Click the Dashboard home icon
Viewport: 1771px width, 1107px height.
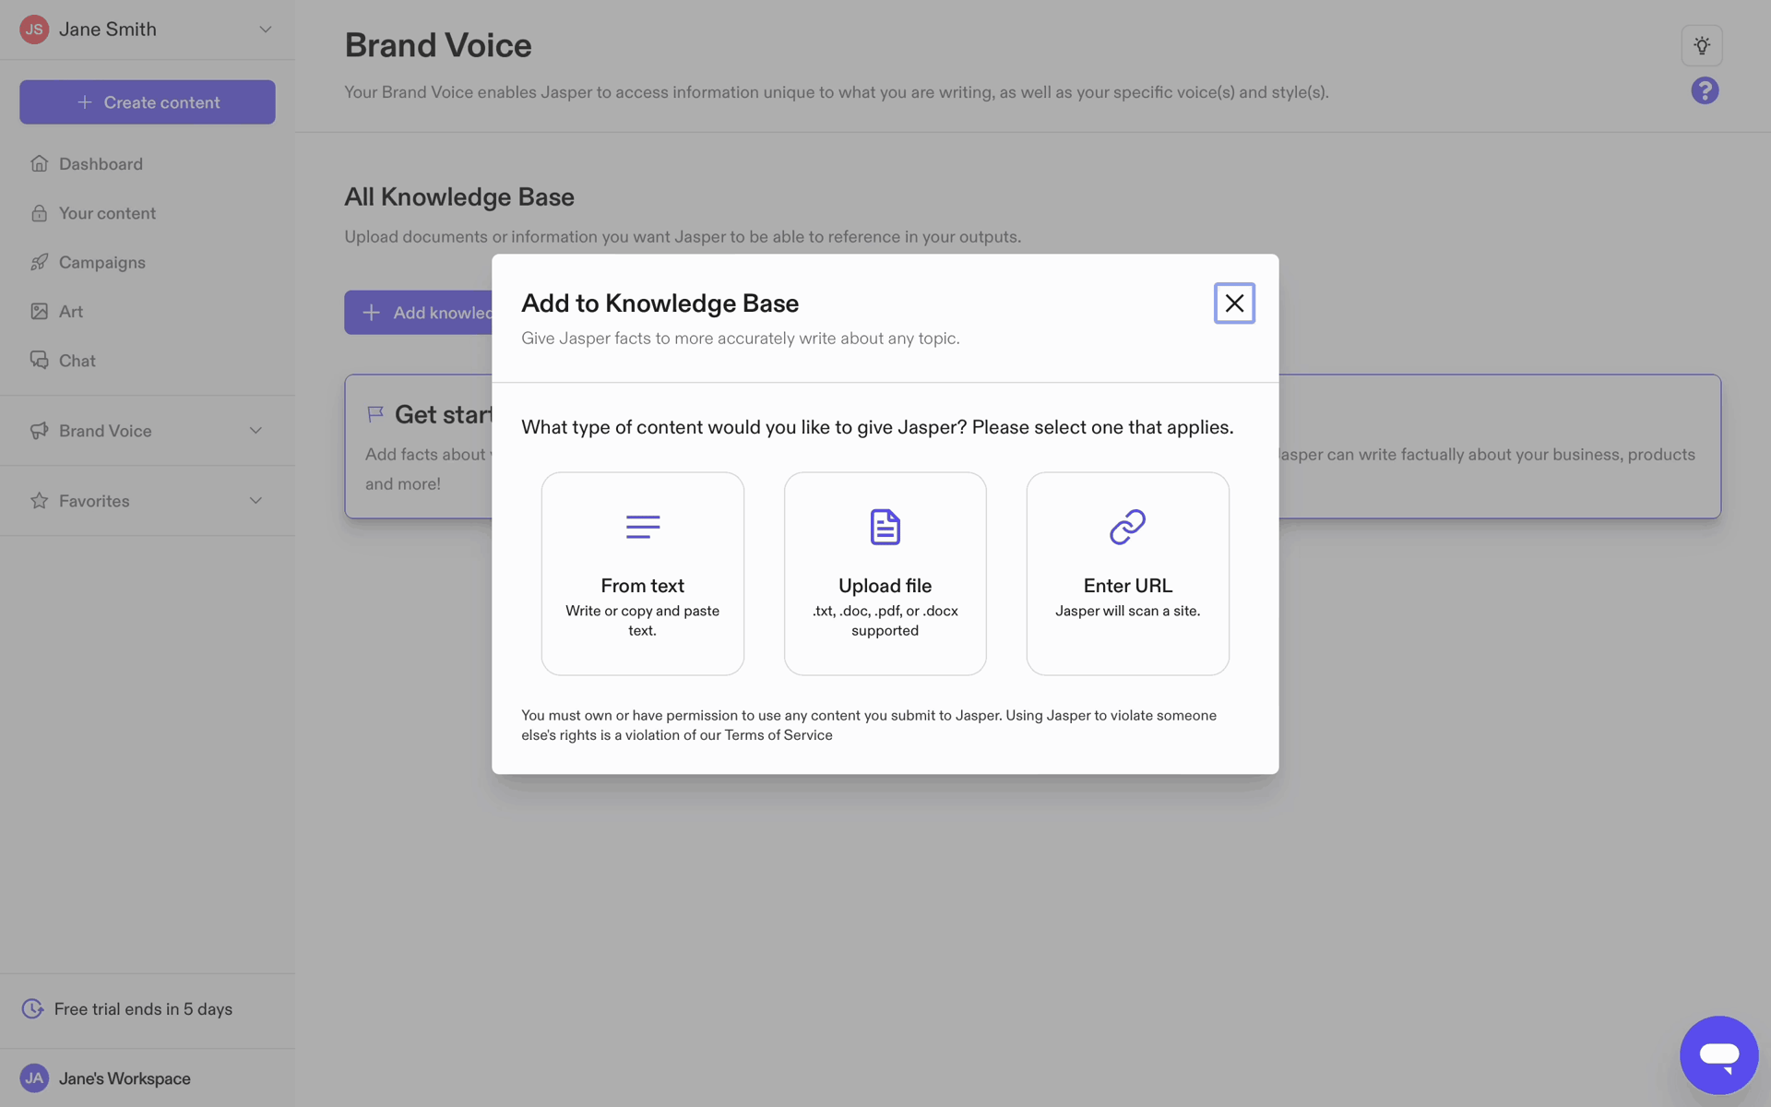click(x=39, y=163)
